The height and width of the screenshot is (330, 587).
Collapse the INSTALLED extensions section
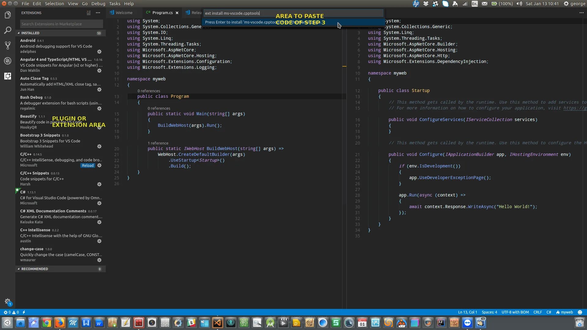[x=30, y=33]
